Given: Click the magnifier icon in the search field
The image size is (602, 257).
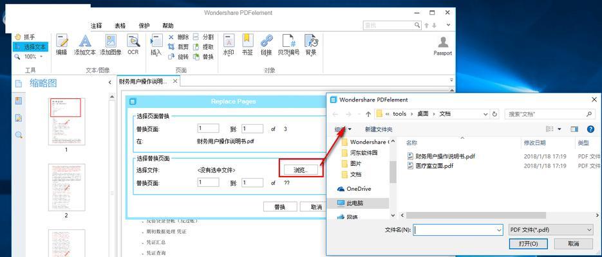Looking at the screenshot, I should coord(417,25).
